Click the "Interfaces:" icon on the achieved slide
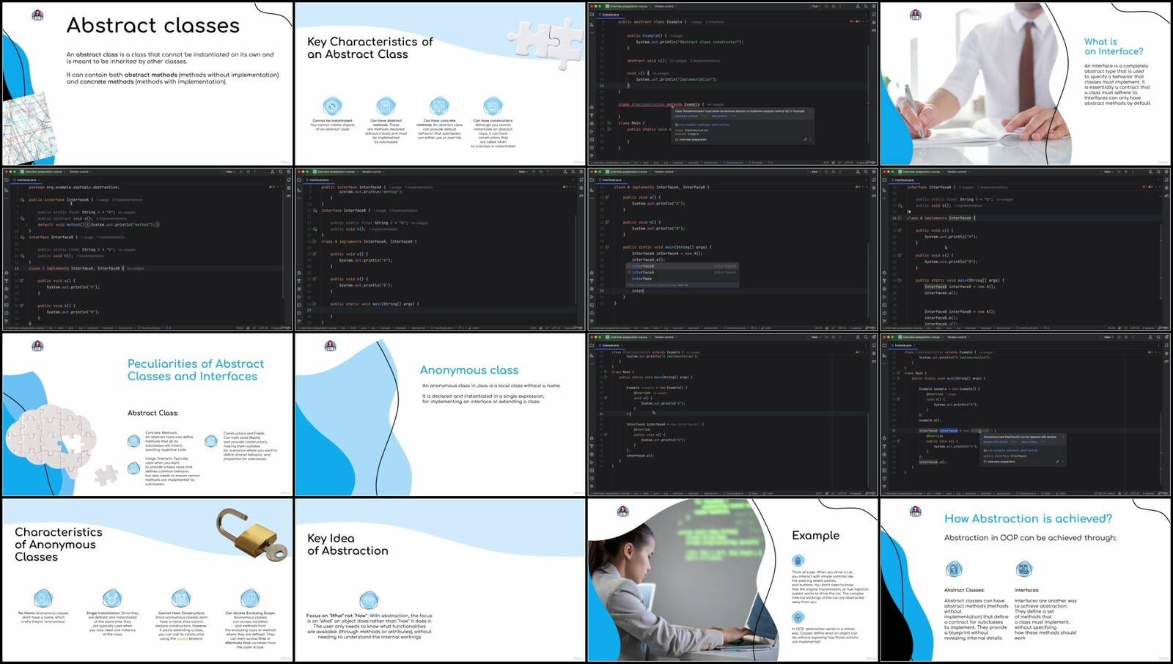Screen dimensions: 1173x664 (1024, 569)
